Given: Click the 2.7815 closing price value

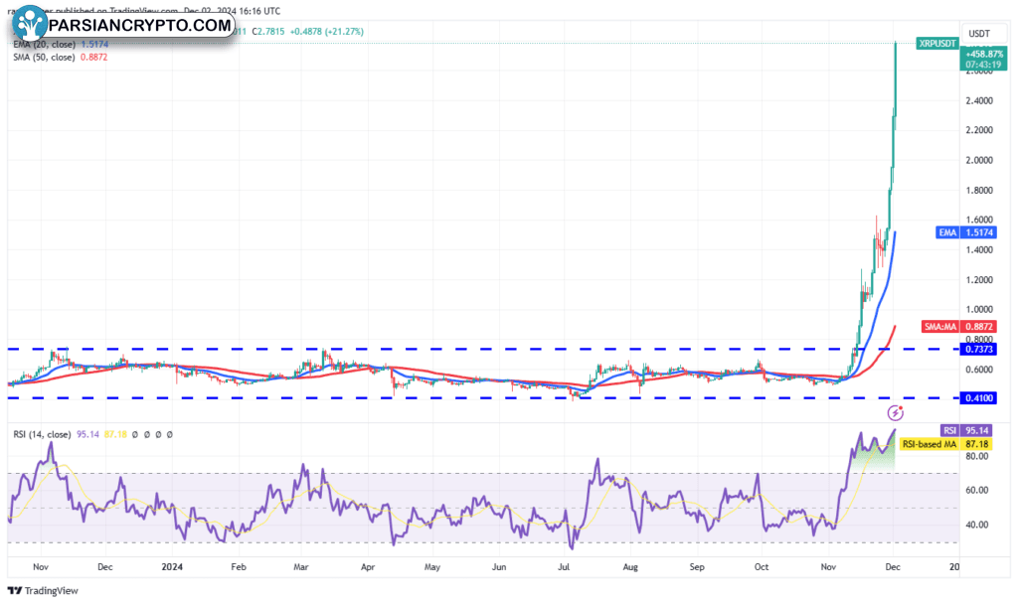Looking at the screenshot, I should click(x=270, y=31).
